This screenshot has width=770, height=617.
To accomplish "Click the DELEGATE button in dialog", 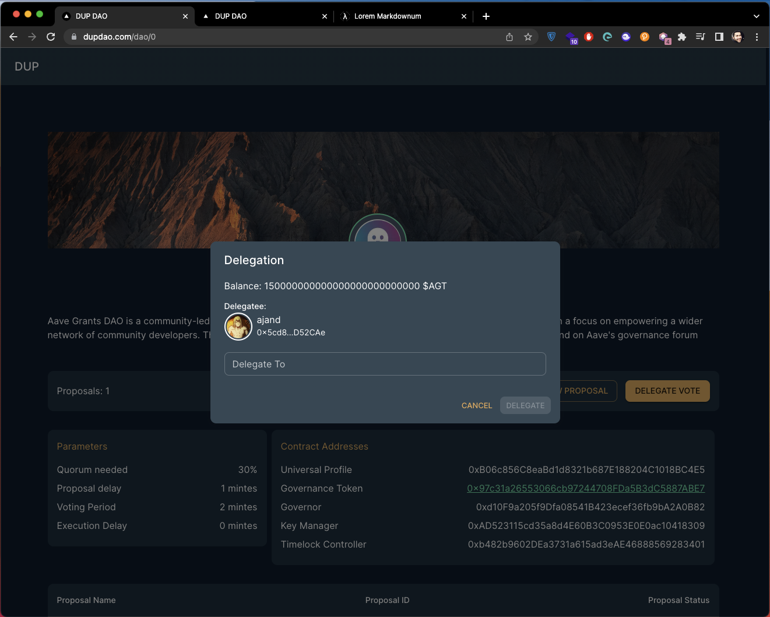I will pos(525,405).
